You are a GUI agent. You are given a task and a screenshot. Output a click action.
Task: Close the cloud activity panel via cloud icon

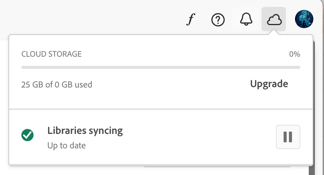click(274, 19)
